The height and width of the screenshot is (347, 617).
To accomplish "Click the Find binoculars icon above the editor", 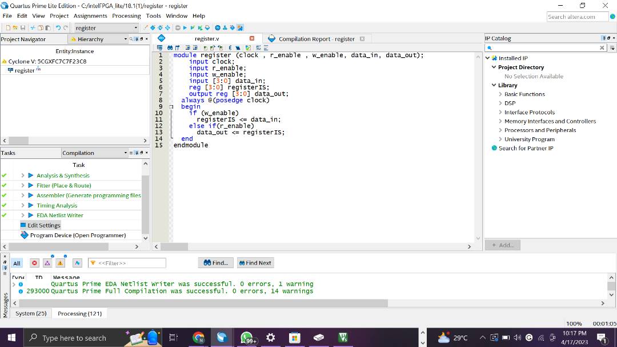I will (x=170, y=47).
